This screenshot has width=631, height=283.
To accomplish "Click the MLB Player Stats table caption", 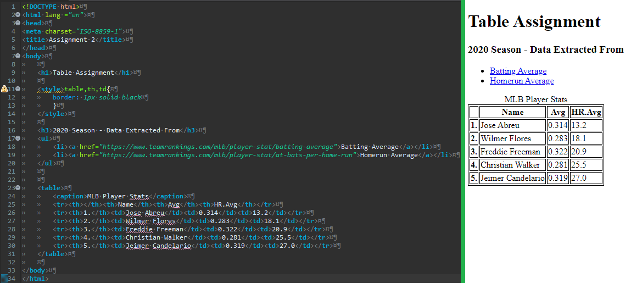I will pos(535,99).
